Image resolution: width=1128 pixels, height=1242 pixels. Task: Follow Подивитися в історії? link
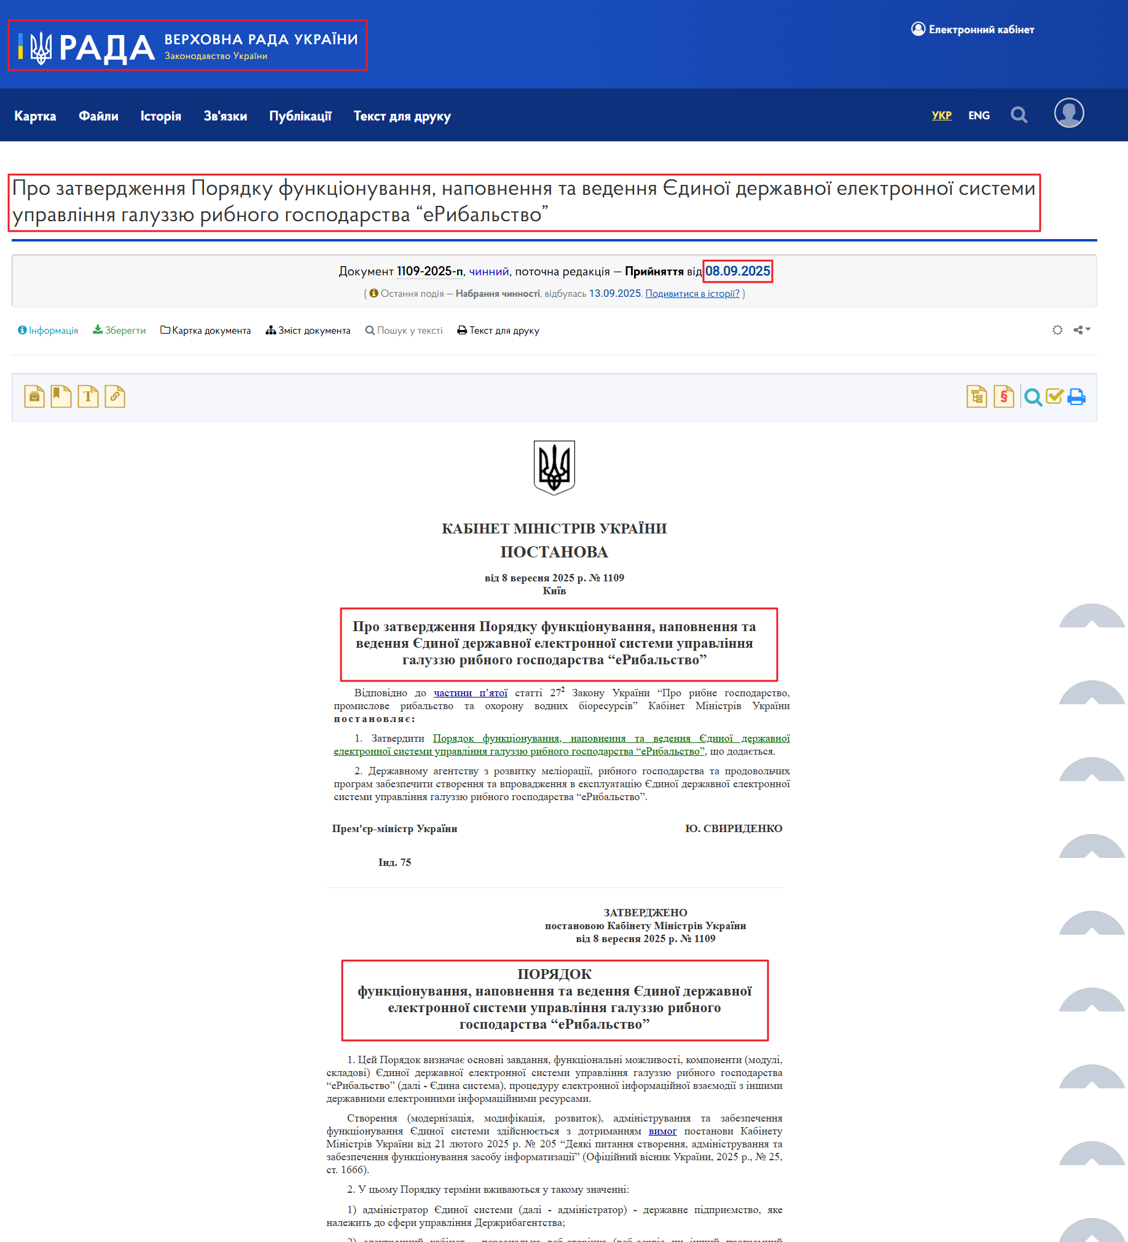coord(692,293)
